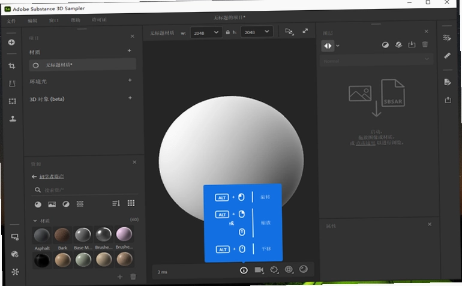Open the camera settings icon in viewport
Viewport: 462px width, 286px height.
(x=259, y=270)
